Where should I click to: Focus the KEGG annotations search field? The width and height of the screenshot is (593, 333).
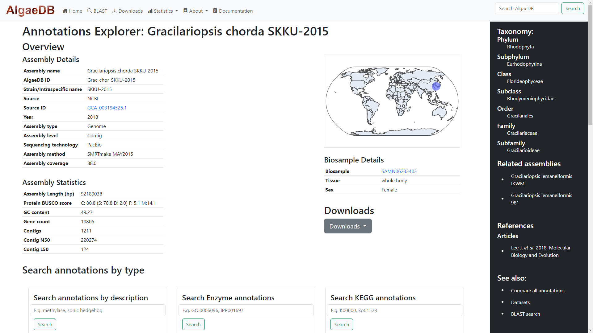click(394, 310)
